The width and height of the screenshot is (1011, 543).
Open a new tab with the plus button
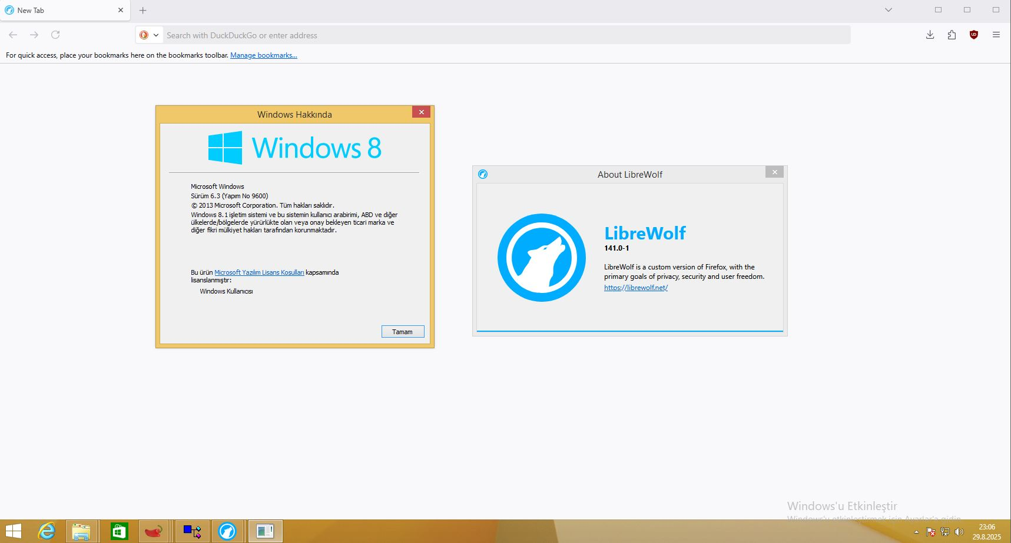[142, 11]
